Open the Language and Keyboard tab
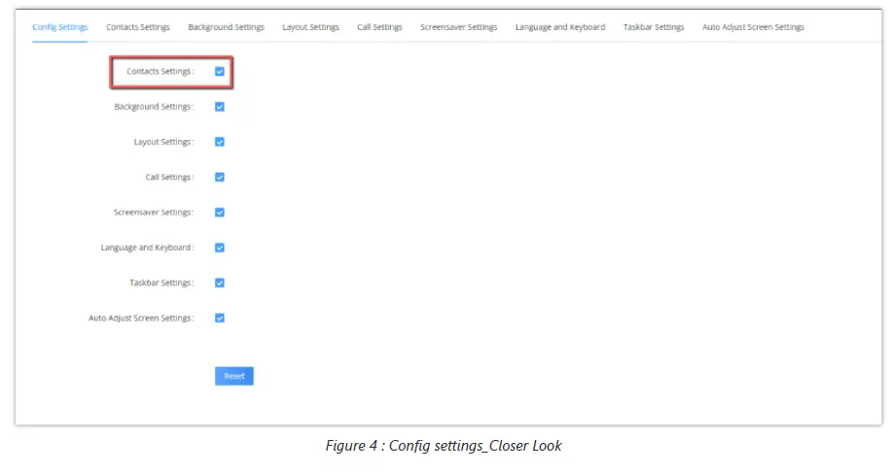Viewport: 891px width, 473px height. (559, 27)
